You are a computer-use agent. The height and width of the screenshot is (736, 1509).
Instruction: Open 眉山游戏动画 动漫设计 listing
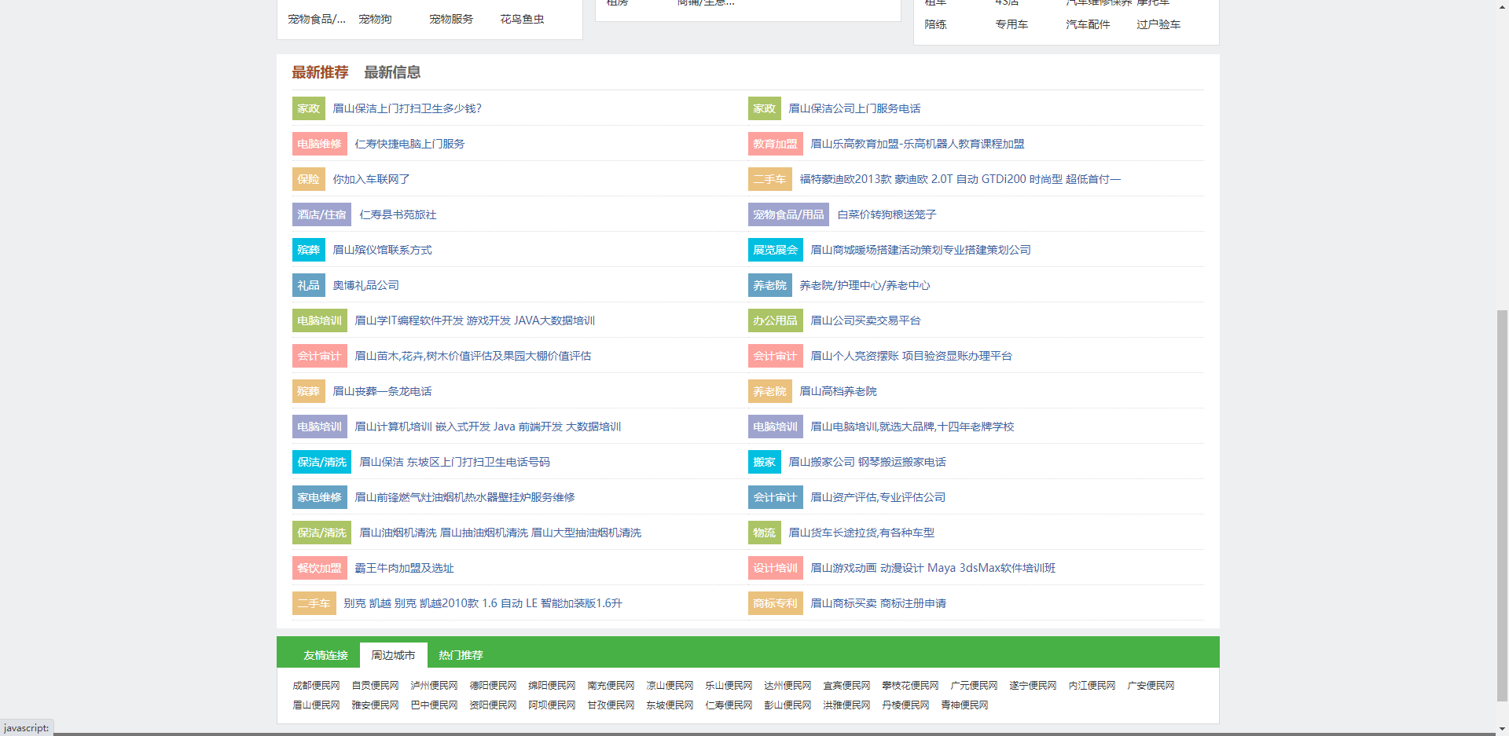pyautogui.click(x=933, y=568)
